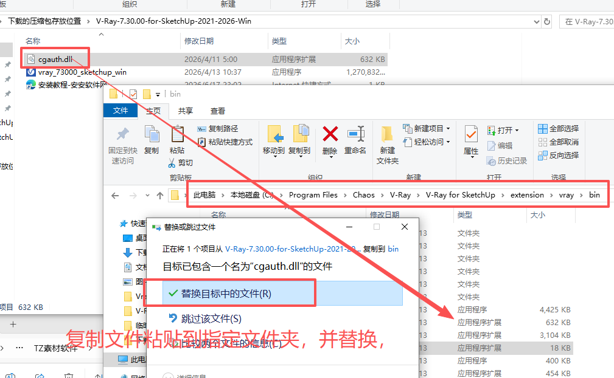Open recent locations dropdown chevron
The width and height of the screenshot is (614, 378).
(147, 196)
